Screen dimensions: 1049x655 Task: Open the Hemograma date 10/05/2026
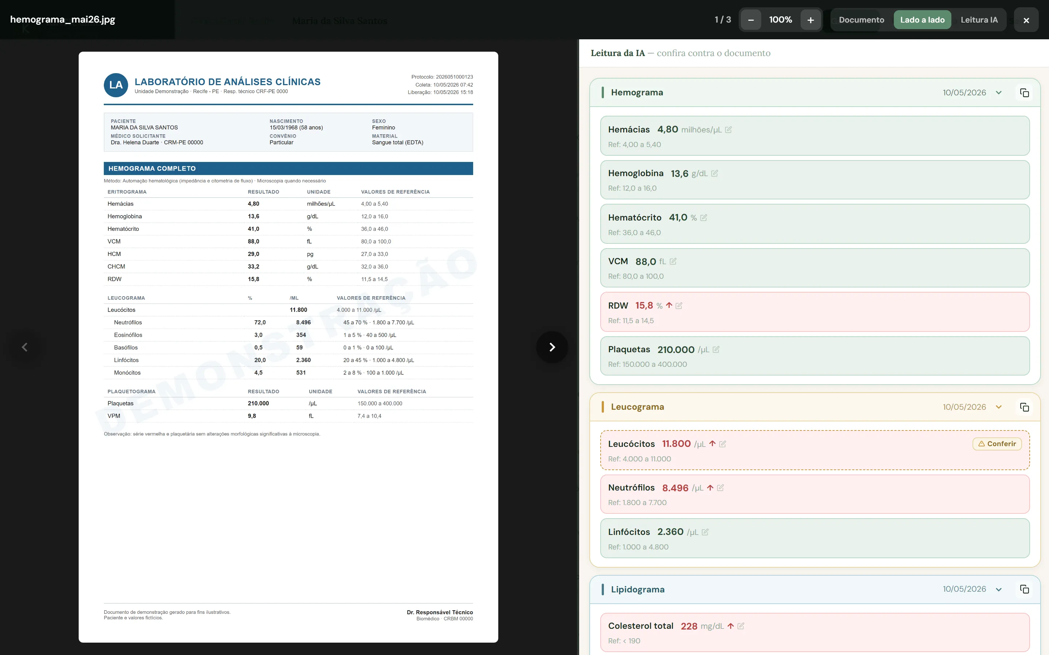(964, 93)
